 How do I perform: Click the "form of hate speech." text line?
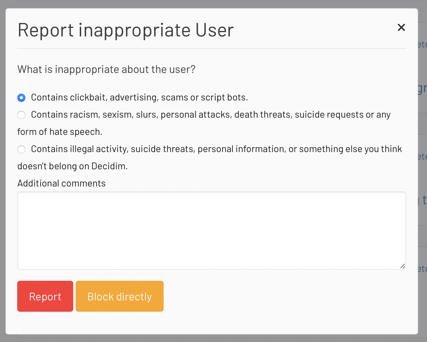coord(60,132)
